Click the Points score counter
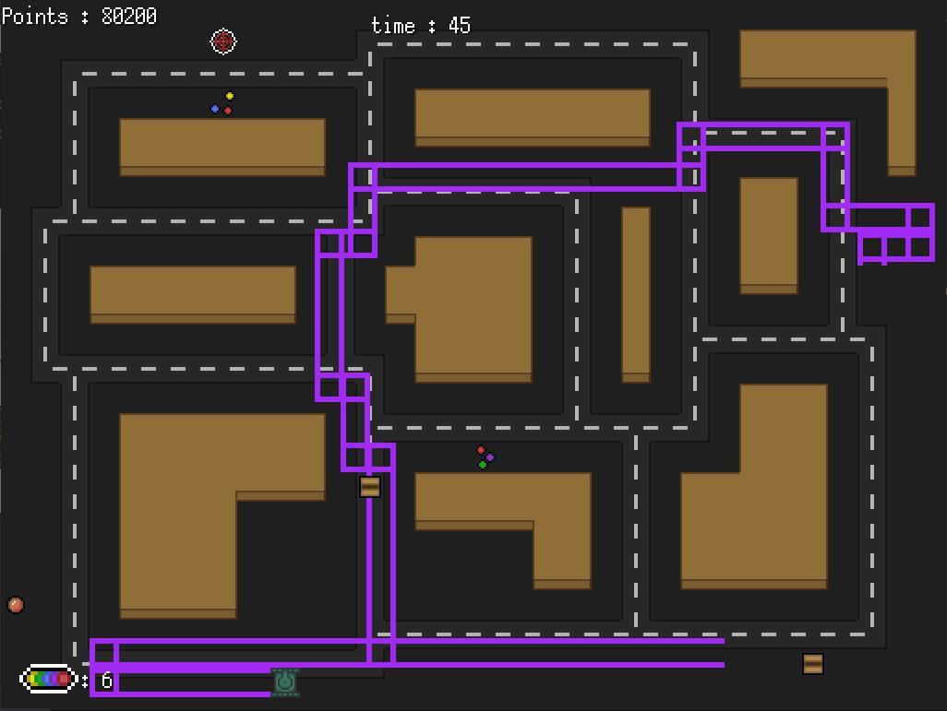Screen dimensions: 947x711 tap(79, 17)
